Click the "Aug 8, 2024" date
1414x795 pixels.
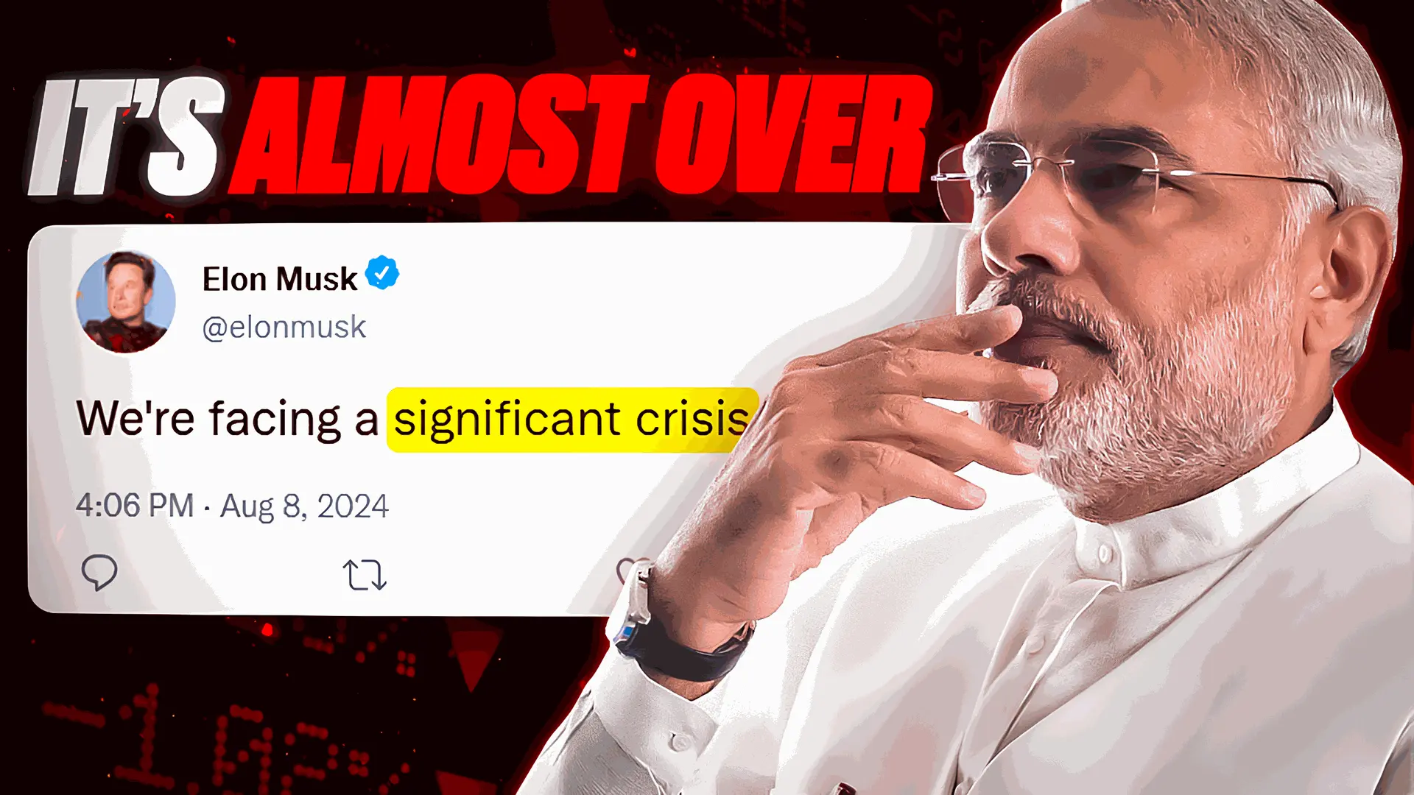[304, 506]
